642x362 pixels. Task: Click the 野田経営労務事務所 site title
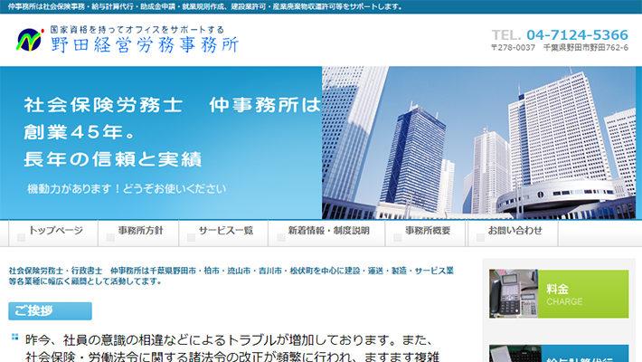(145, 44)
